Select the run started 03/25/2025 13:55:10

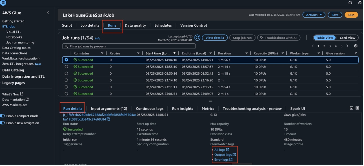click(66, 67)
